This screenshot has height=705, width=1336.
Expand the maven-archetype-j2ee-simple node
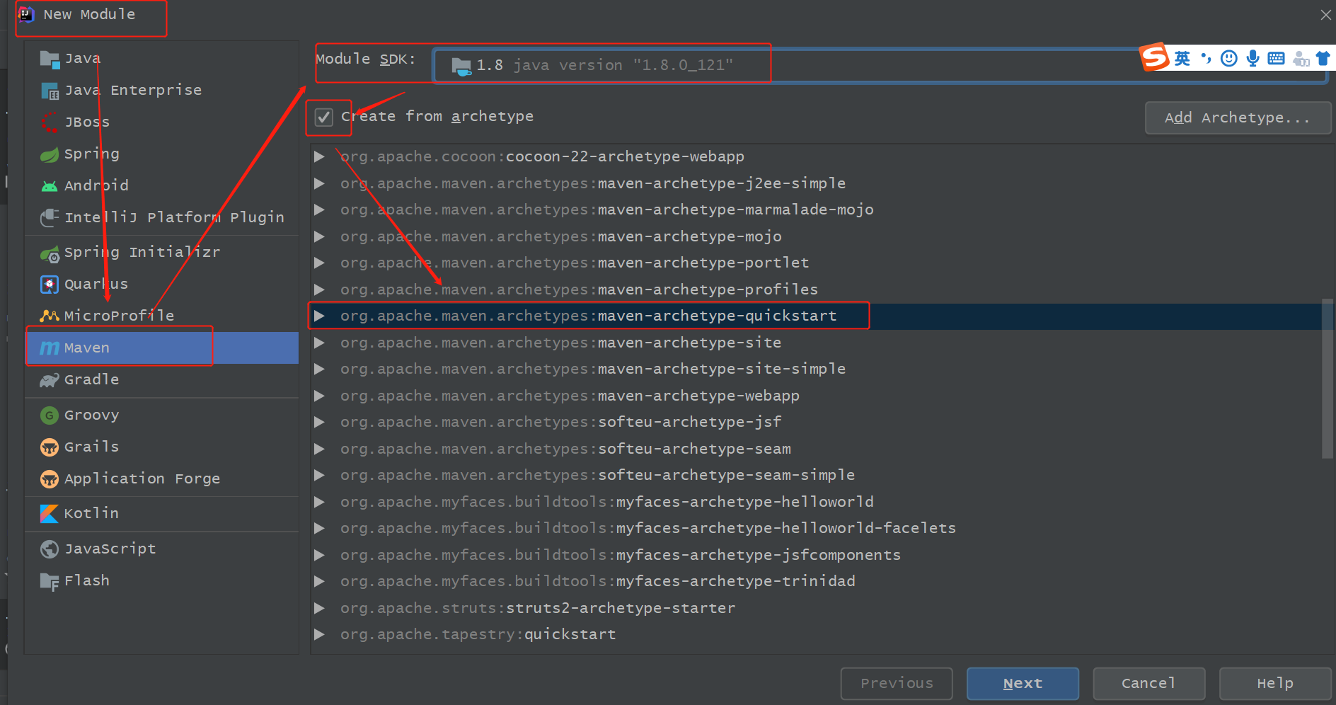pyautogui.click(x=319, y=183)
